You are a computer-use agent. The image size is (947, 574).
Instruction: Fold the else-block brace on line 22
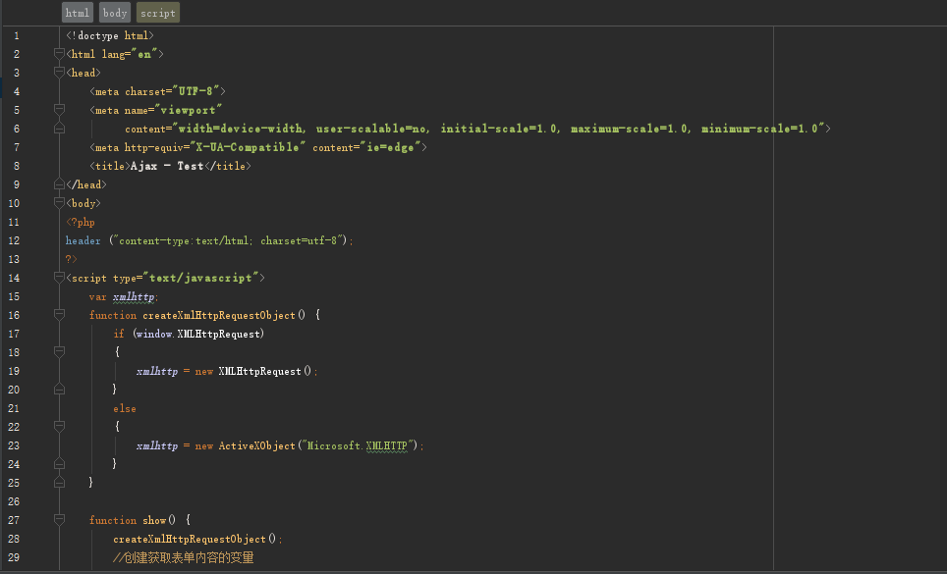pos(59,426)
